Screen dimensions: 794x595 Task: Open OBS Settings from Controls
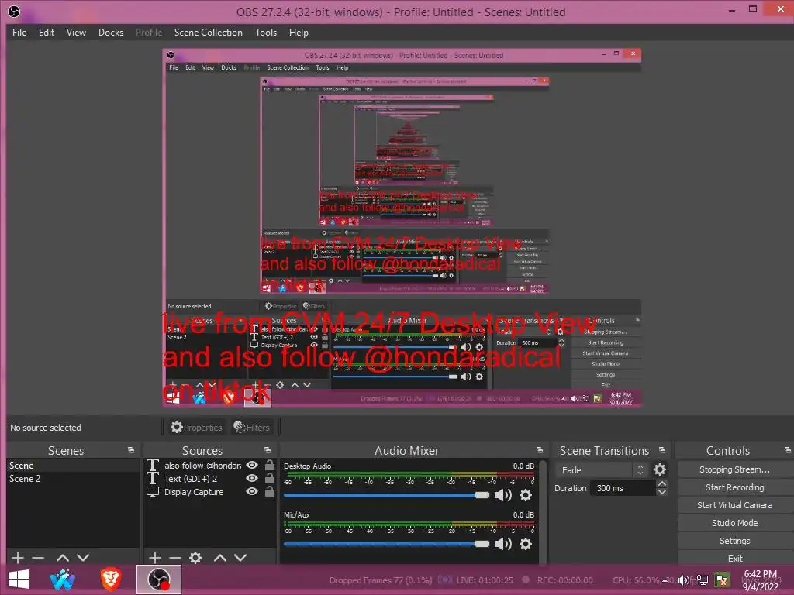735,541
